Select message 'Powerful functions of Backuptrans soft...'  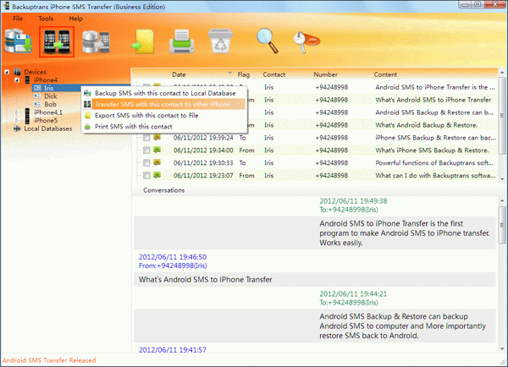pyautogui.click(x=434, y=163)
